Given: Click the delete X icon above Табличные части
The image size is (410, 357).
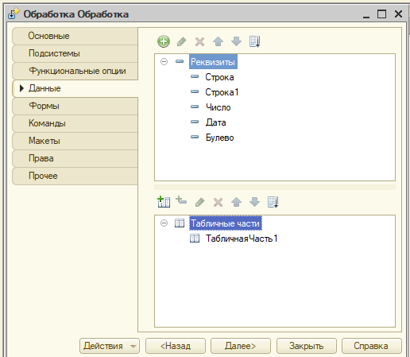Looking at the screenshot, I should (218, 203).
